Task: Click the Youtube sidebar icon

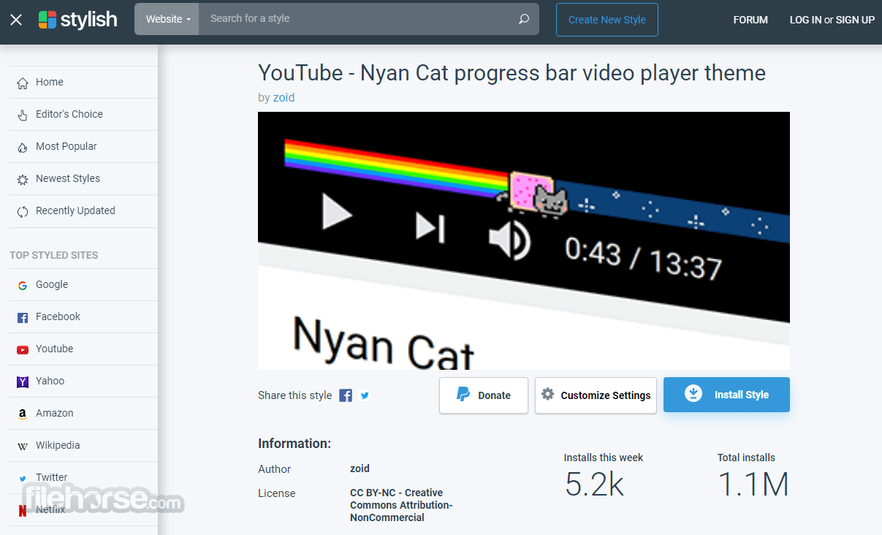Action: (x=23, y=349)
